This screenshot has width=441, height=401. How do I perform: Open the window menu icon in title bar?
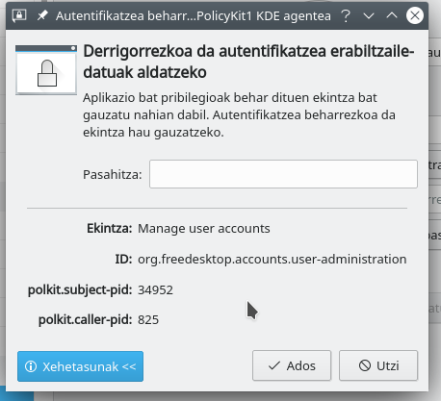pyautogui.click(x=19, y=15)
